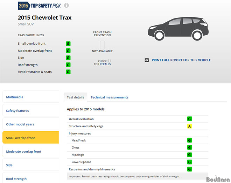Click the info icon beside Top Safety Pick
Viewport: 231px width, 183px height.
pyautogui.click(x=66, y=6)
